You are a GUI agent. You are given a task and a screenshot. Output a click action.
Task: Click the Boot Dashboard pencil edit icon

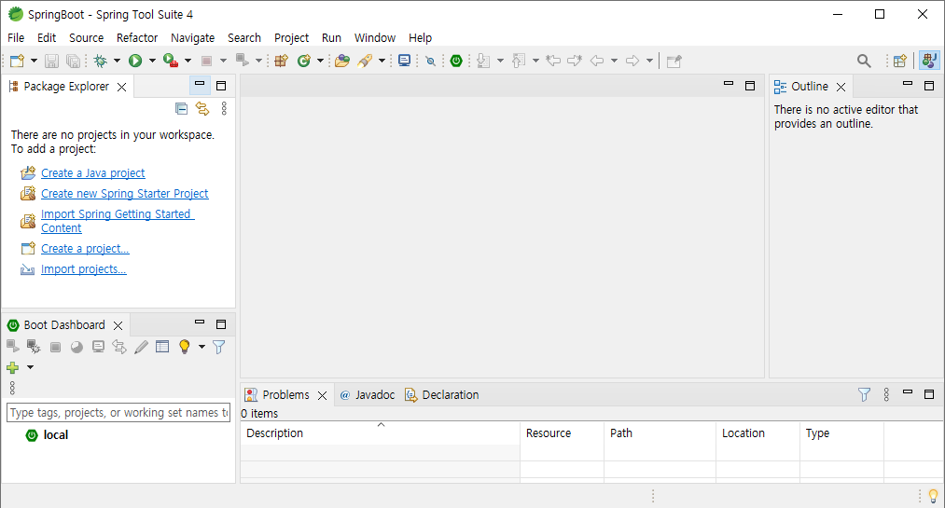141,347
